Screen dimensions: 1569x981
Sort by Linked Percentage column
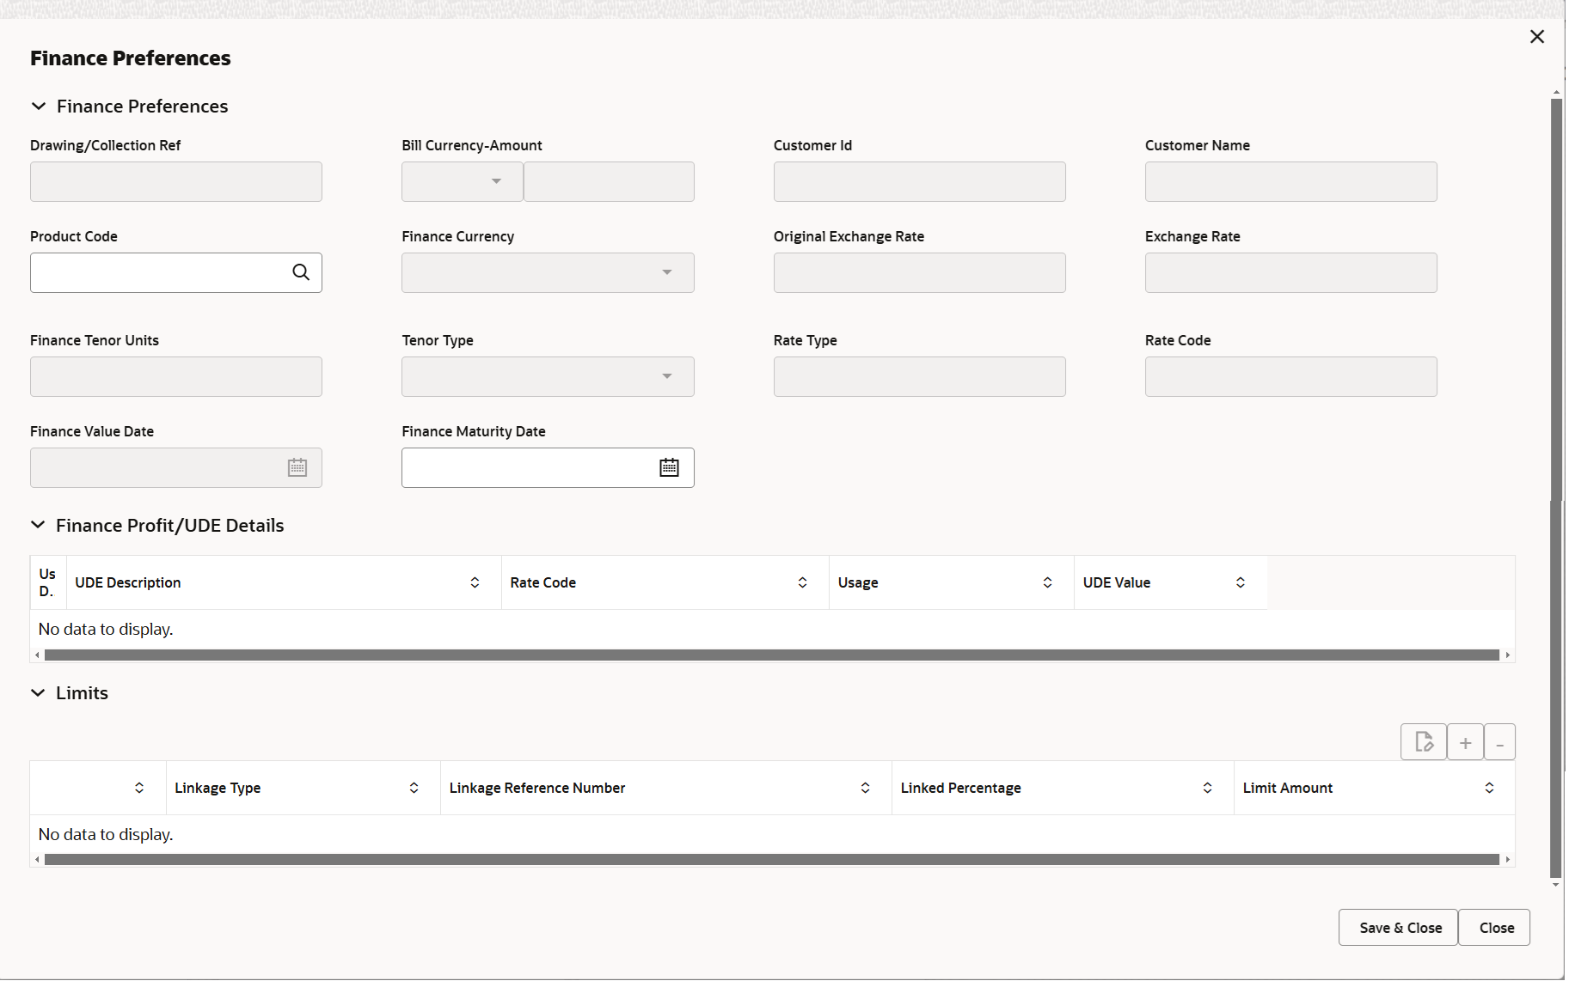coord(1207,788)
